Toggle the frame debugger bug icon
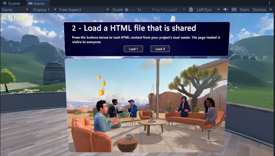Screen dimensions: 275x156 [191, 10]
